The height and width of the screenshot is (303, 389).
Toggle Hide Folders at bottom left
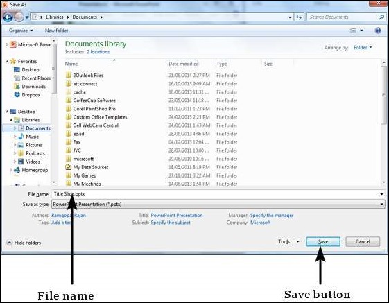pyautogui.click(x=24, y=243)
